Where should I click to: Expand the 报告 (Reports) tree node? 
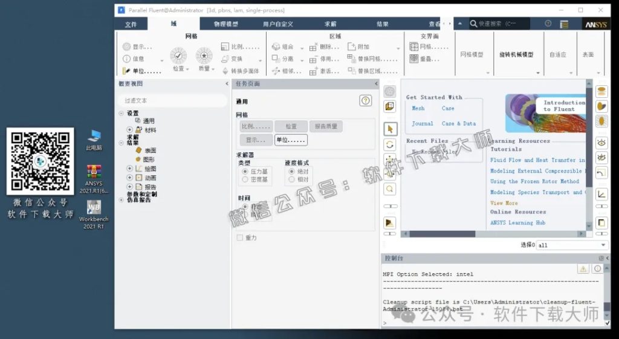coord(129,187)
